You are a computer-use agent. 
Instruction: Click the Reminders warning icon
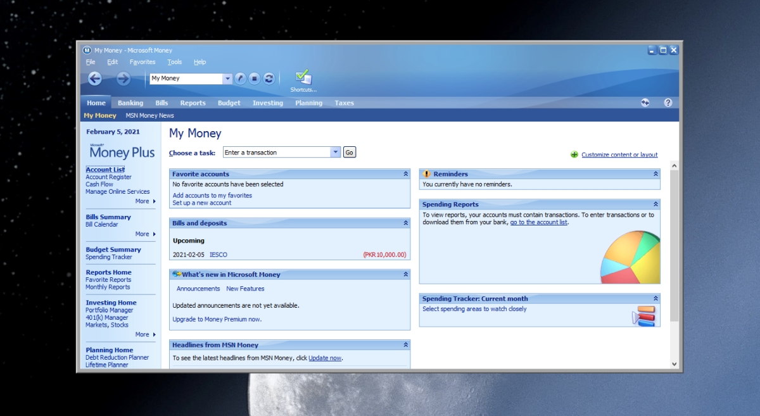point(427,174)
